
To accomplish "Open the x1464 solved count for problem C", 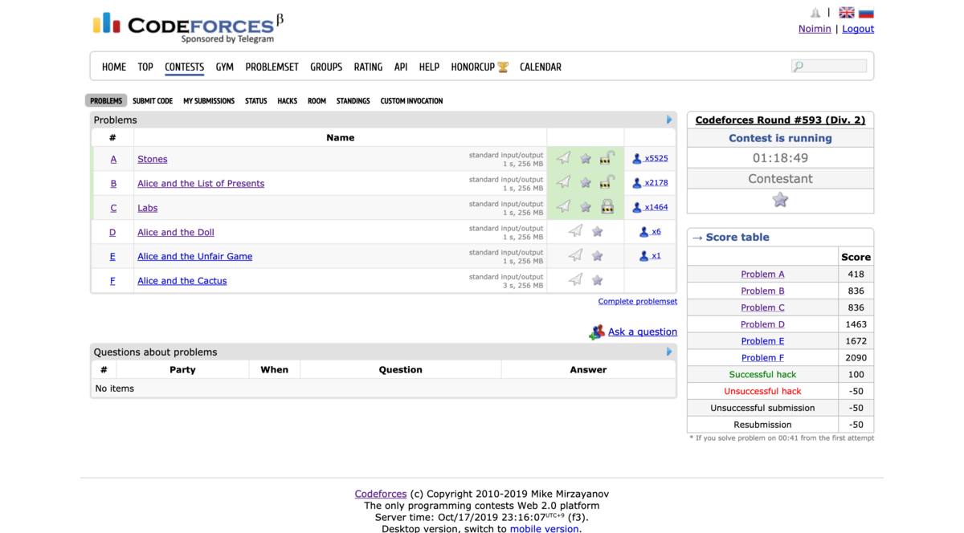I will (656, 207).
